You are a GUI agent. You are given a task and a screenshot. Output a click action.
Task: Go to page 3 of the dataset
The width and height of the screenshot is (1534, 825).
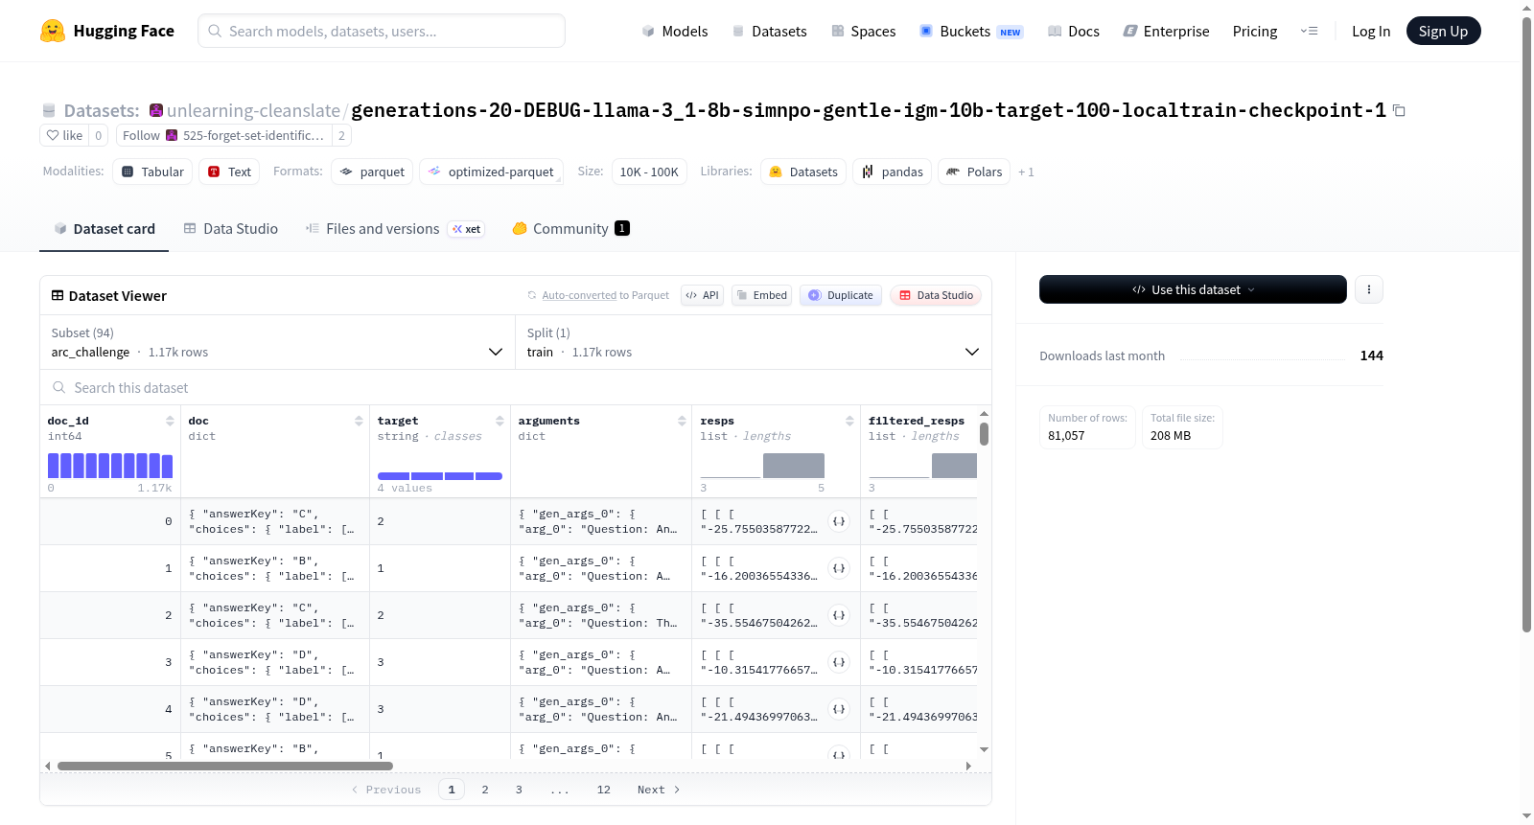click(519, 790)
